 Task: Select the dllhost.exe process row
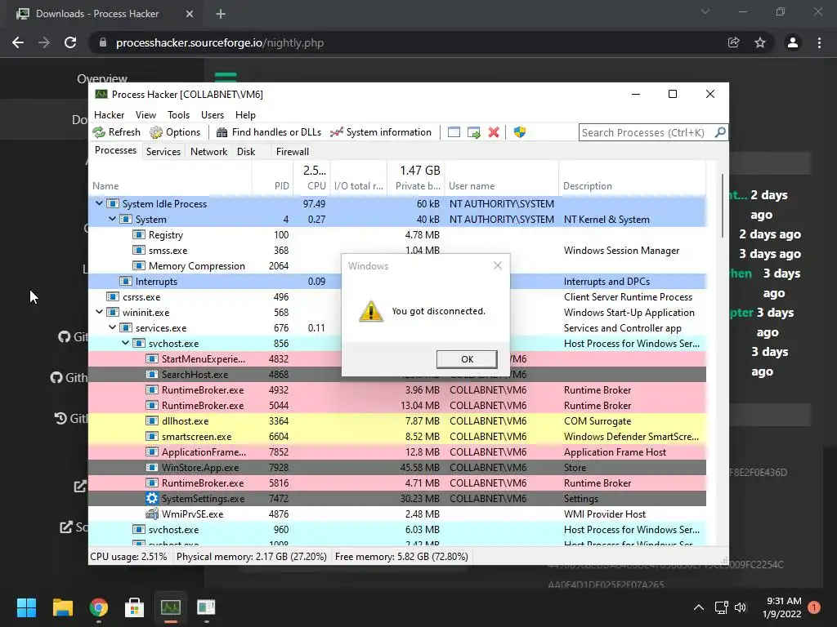tap(397, 421)
